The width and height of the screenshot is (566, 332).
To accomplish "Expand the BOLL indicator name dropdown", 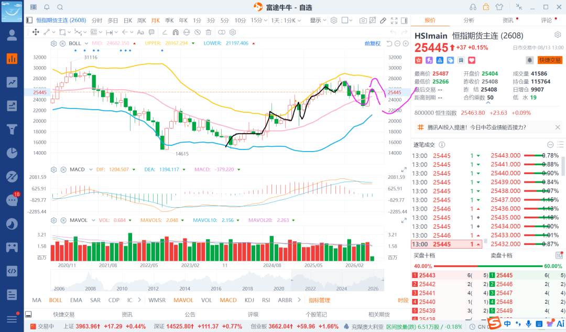I will click(x=86, y=44).
